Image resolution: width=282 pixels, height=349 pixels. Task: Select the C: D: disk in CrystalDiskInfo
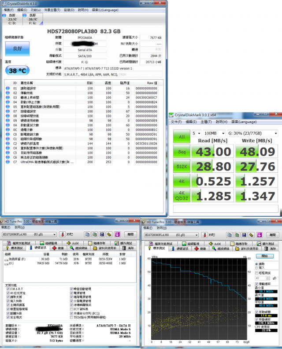coord(12,19)
